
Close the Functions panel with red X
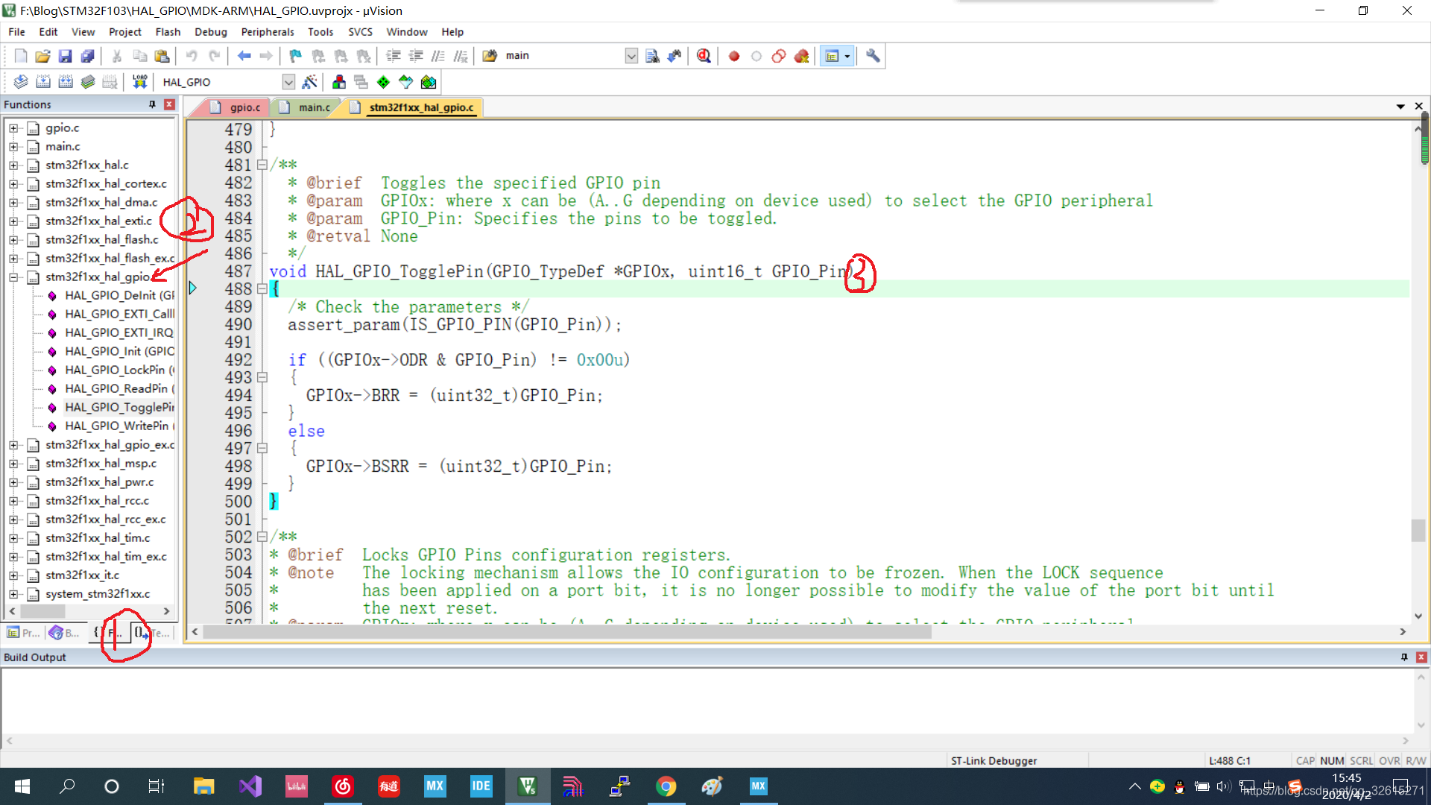[x=169, y=104]
